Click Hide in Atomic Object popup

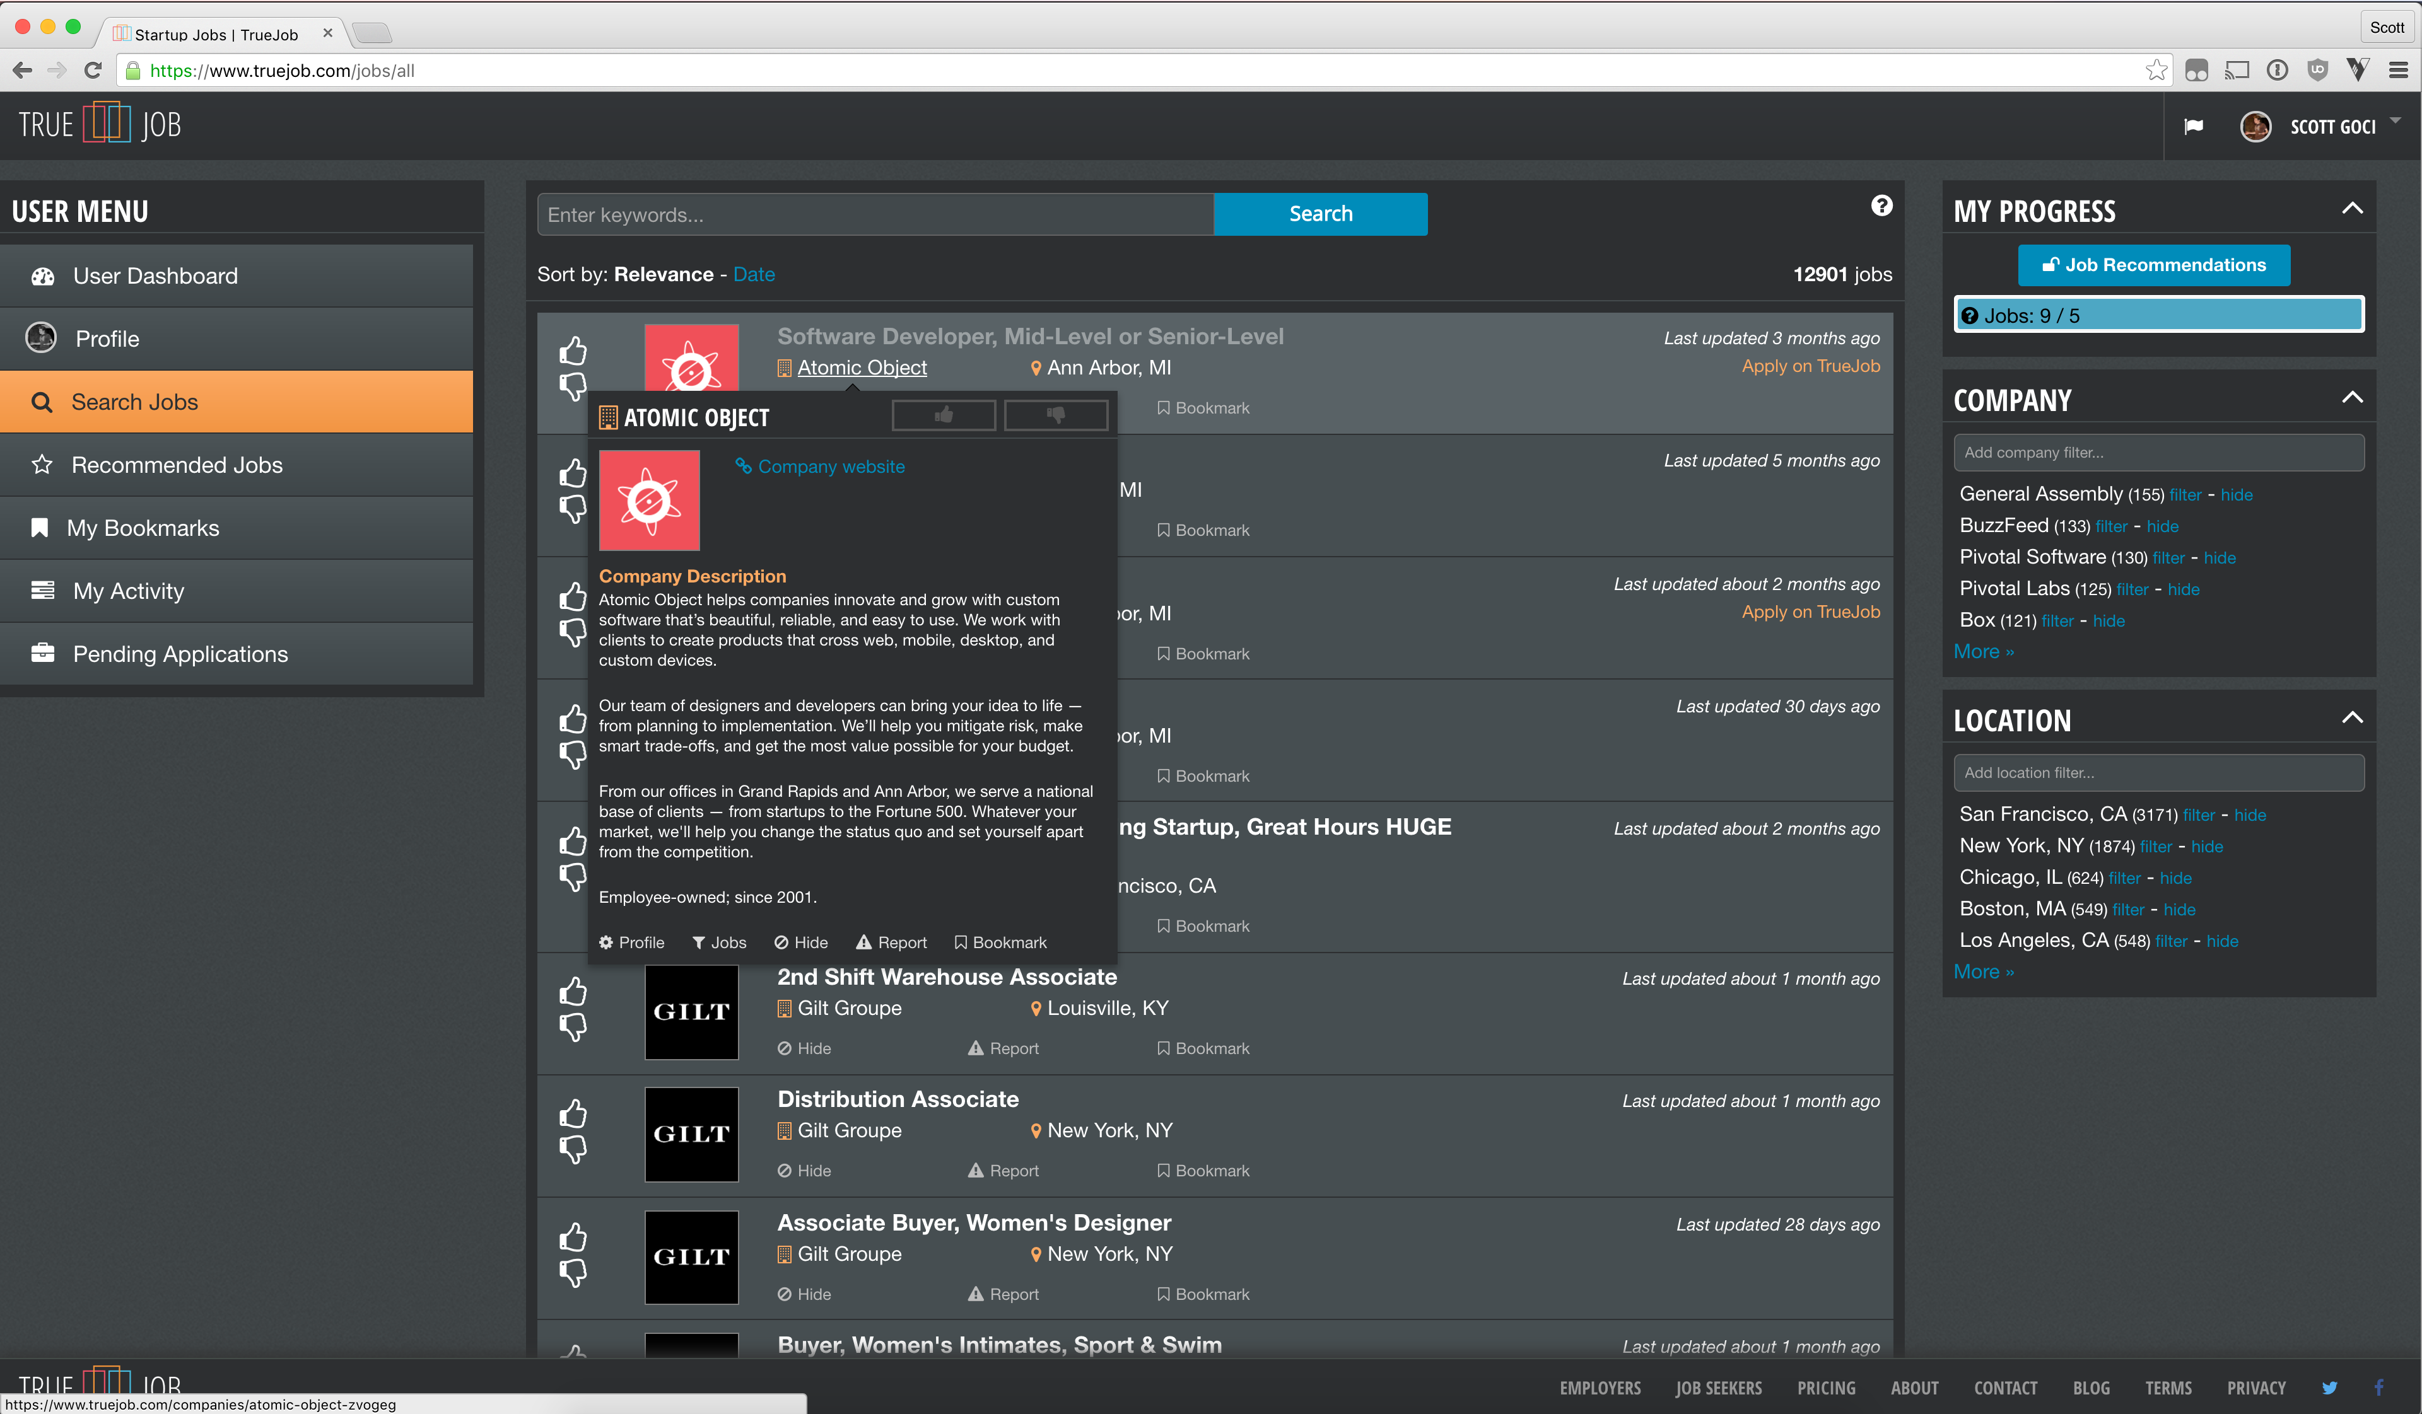click(800, 942)
